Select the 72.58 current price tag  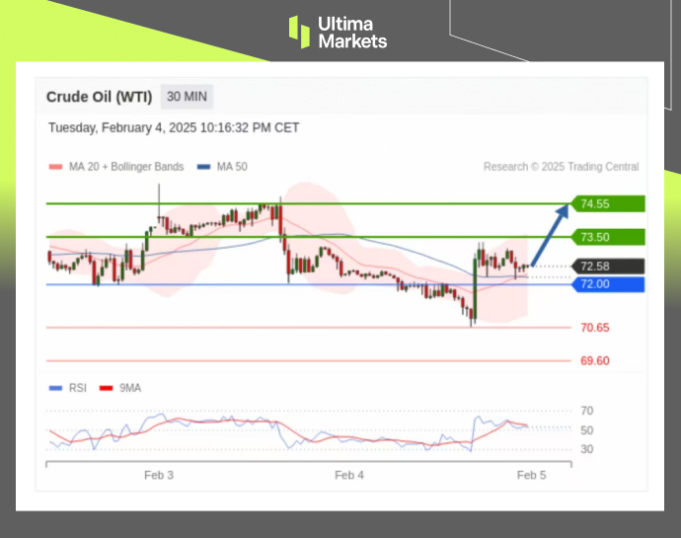click(609, 267)
